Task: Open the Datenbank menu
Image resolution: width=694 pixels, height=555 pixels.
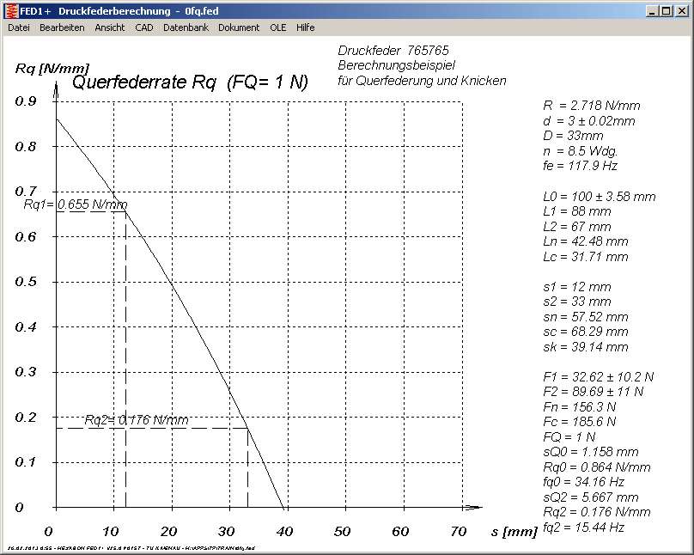Action: 186,27
